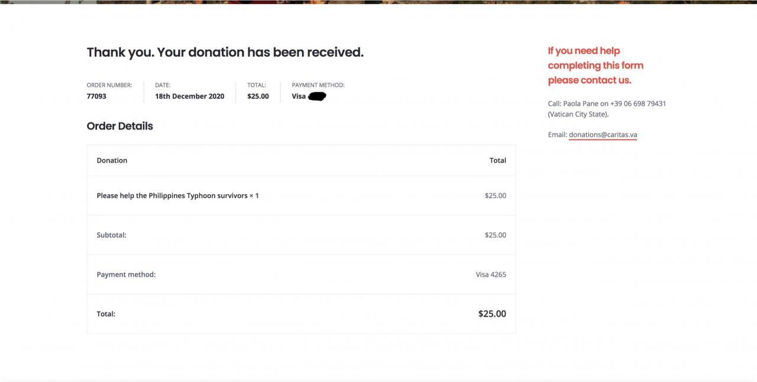Click the Donation column header
Image resolution: width=757 pixels, height=382 pixels.
(112, 160)
